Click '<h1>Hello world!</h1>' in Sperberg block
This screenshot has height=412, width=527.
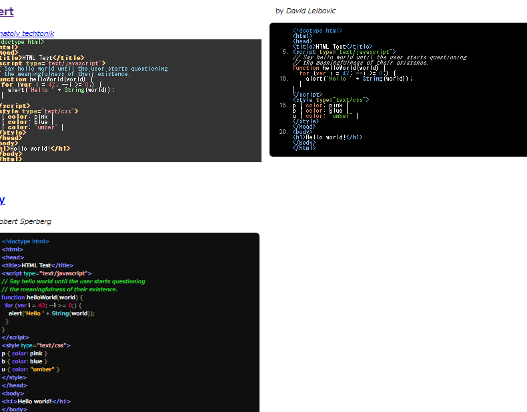pyautogui.click(x=36, y=401)
